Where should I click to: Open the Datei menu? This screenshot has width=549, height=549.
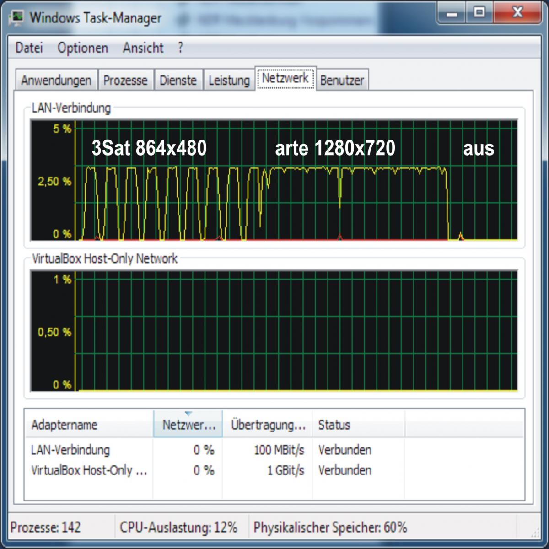click(x=29, y=48)
